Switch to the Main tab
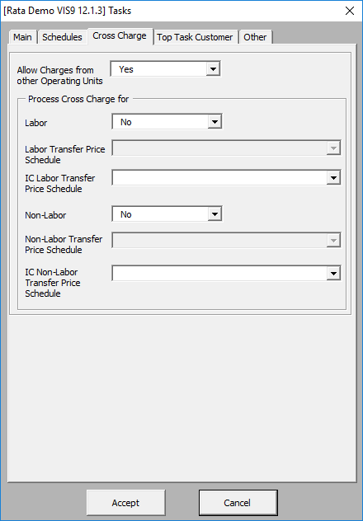Image resolution: width=363 pixels, height=521 pixels. (22, 37)
